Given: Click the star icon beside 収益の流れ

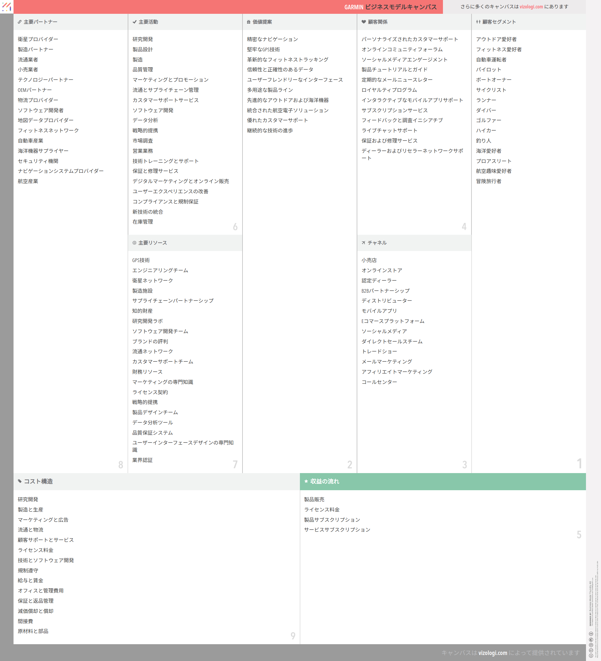Looking at the screenshot, I should coord(306,481).
